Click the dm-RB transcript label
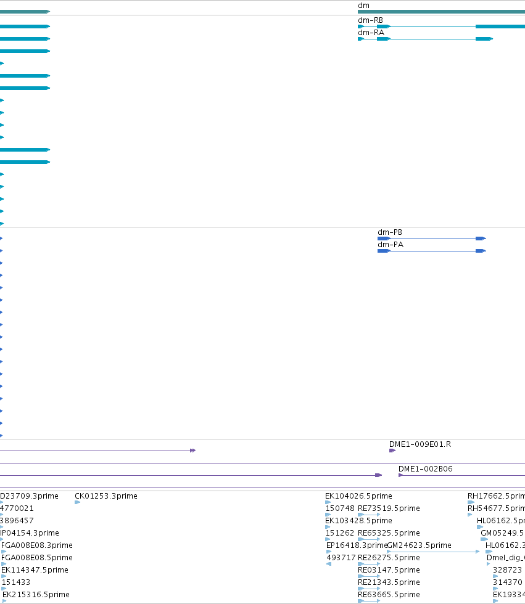525x604 pixels. 370,20
